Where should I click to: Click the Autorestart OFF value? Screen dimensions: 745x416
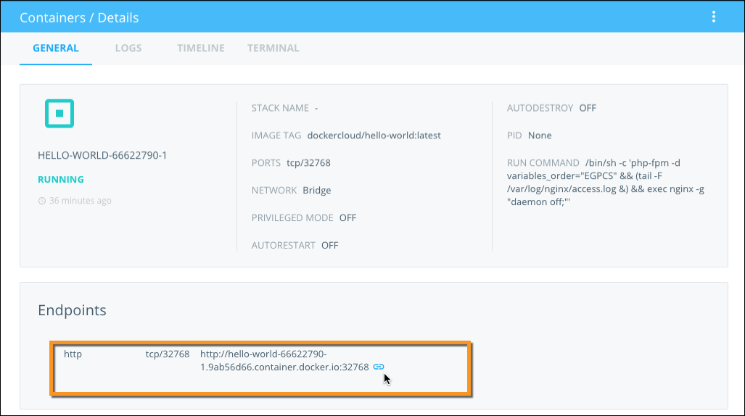(330, 246)
